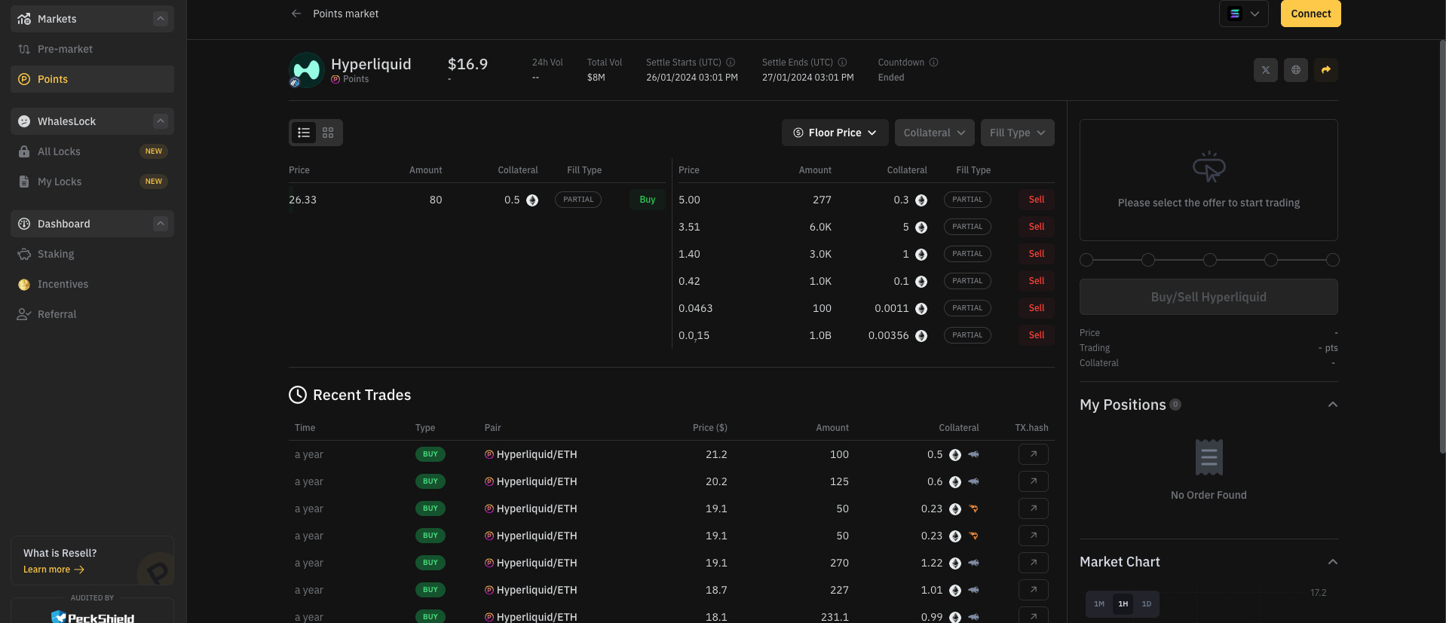Click the PeckShield audited-by banner
Image resolution: width=1446 pixels, height=623 pixels.
pos(92,611)
